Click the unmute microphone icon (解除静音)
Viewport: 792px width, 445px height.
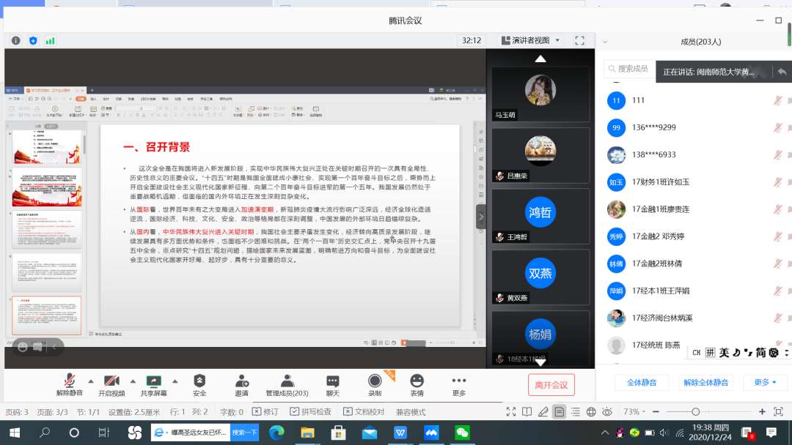point(70,381)
